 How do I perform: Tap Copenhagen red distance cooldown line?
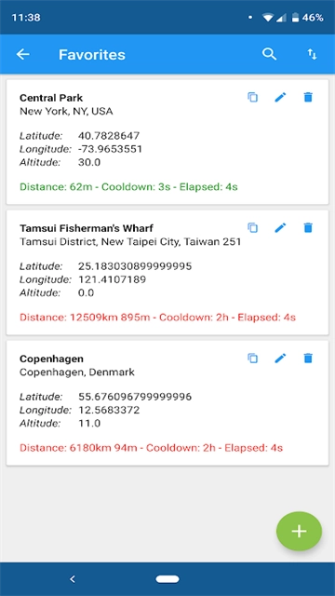tap(151, 448)
